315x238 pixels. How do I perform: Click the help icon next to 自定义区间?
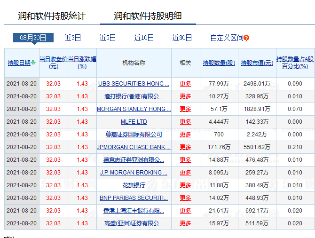246,38
